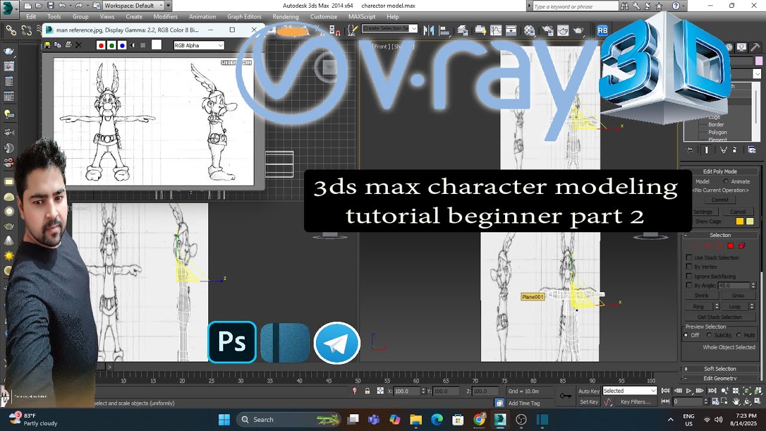Viewport: 766px width, 431px height.
Task: Toggle the selection lock padlock icon
Action: tap(367, 391)
